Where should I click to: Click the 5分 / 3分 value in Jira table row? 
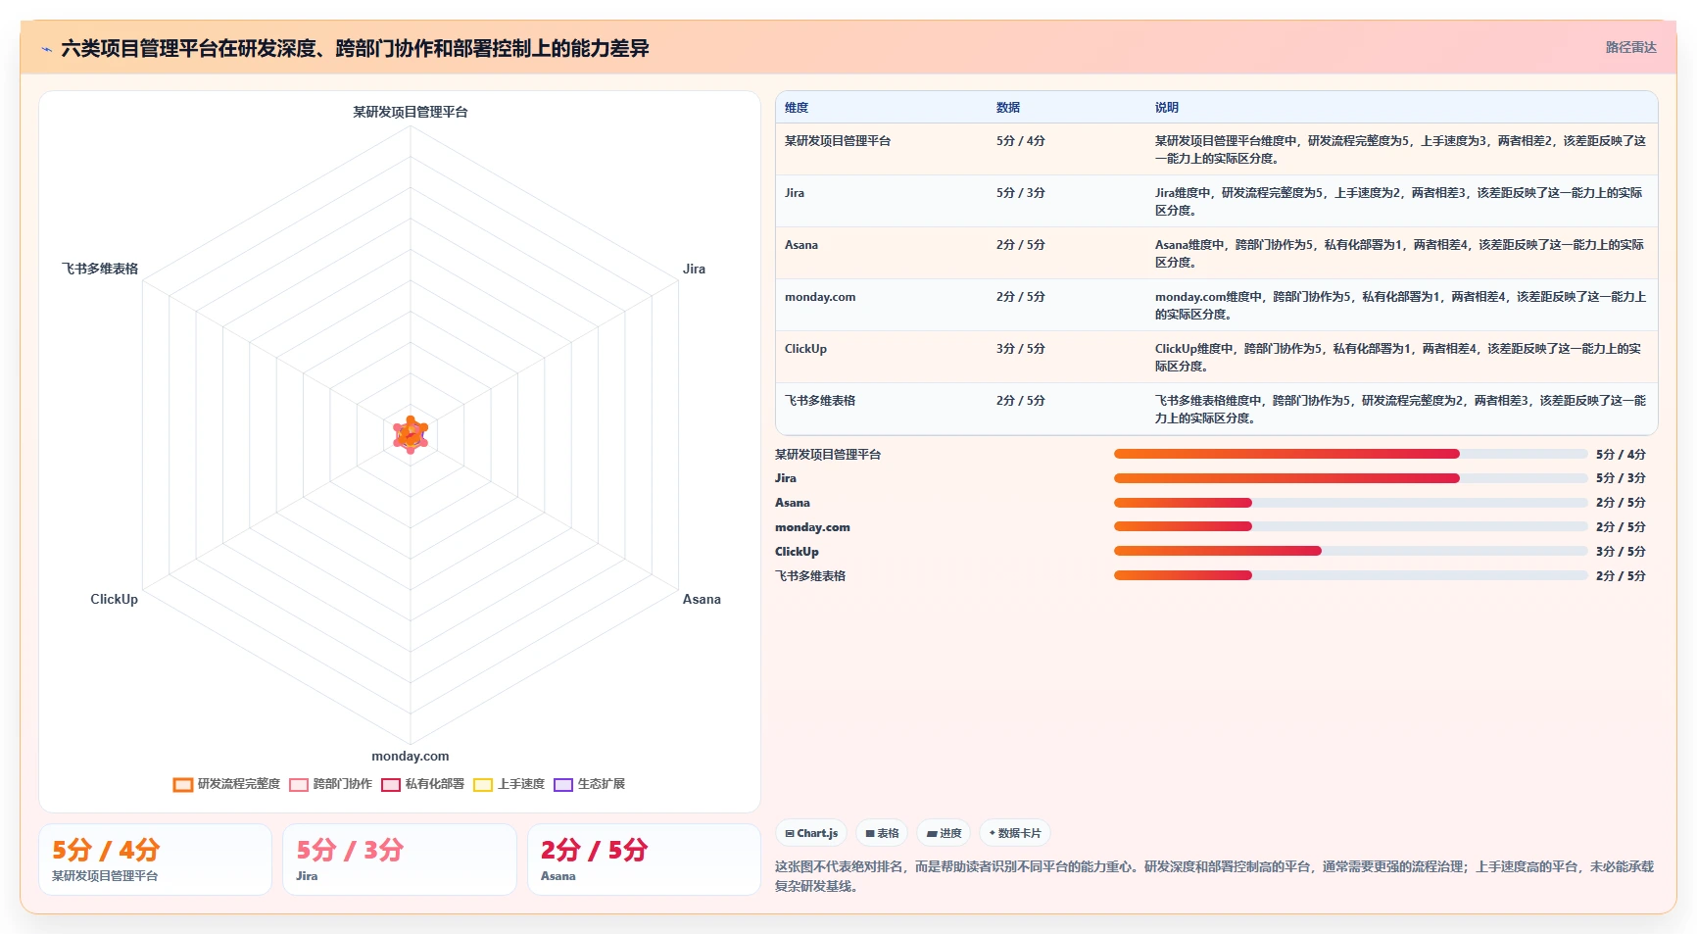[1021, 193]
